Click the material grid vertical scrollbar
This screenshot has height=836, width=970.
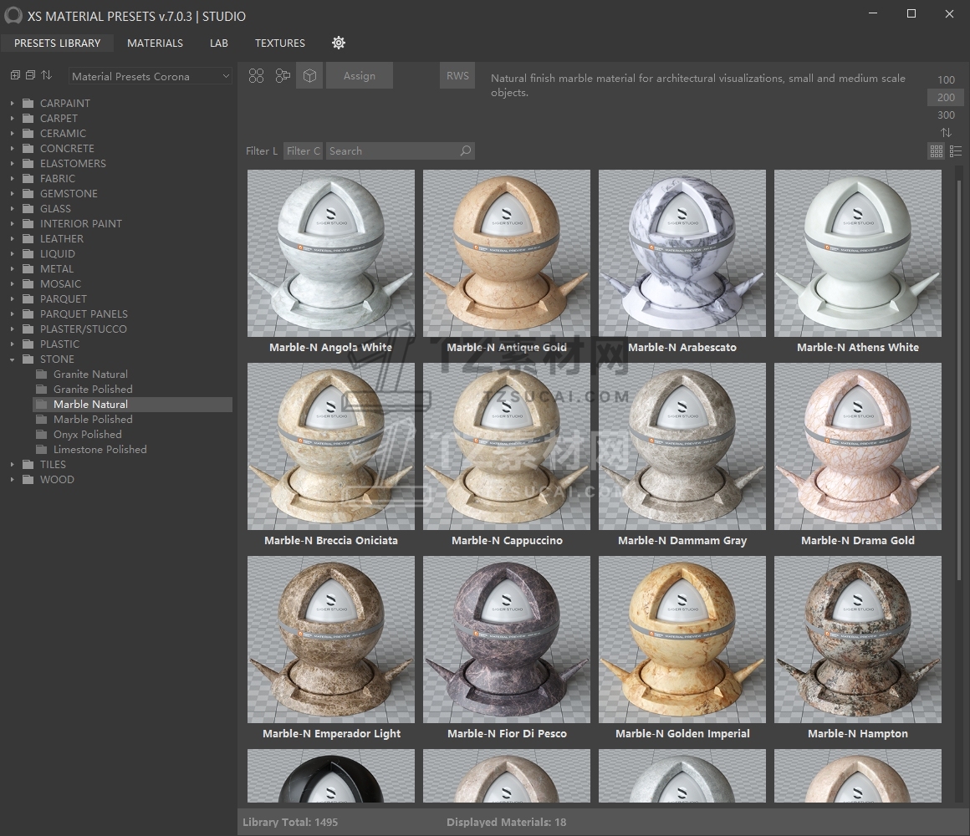[x=959, y=376]
